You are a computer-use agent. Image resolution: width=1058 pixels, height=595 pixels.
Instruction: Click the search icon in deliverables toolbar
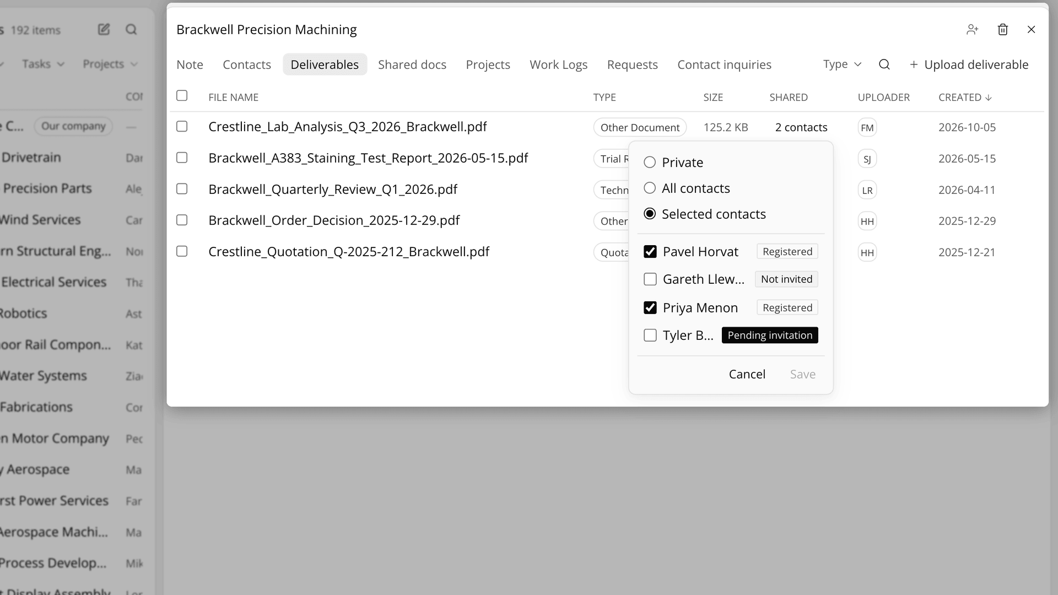(x=884, y=64)
